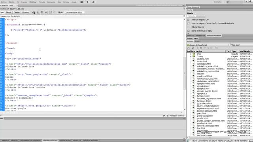
Task: Select css.html in file list
Action: [x=201, y=74]
